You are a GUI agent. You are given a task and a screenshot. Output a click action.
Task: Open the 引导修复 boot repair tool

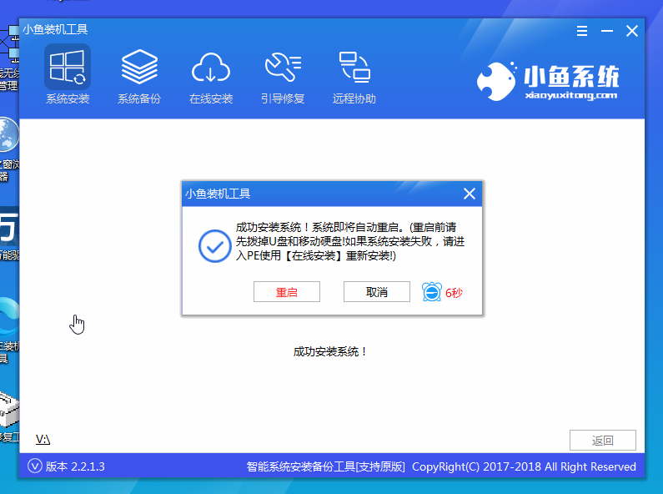point(283,77)
